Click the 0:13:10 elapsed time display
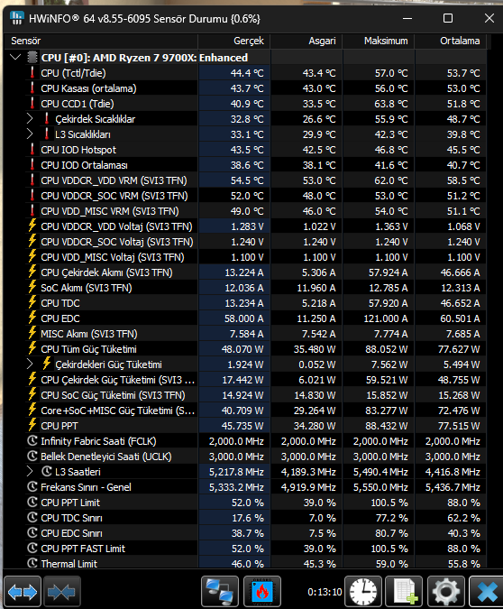Viewport: 503px width, 609px height. [325, 592]
